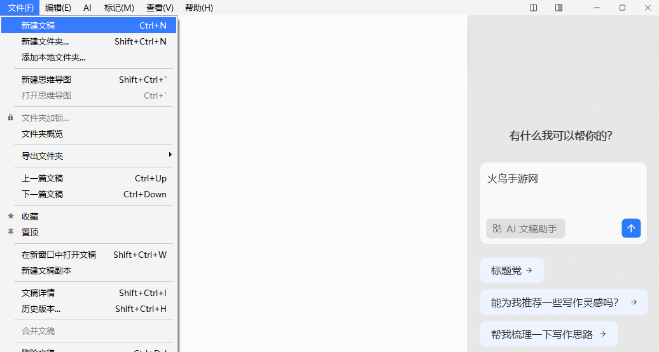Click the lock icon beside 文件夹加锁
659x352 pixels.
click(11, 118)
